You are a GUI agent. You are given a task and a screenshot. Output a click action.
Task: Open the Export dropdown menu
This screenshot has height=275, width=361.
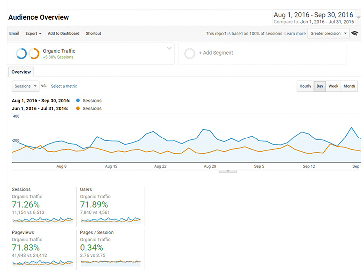pyautogui.click(x=33, y=33)
